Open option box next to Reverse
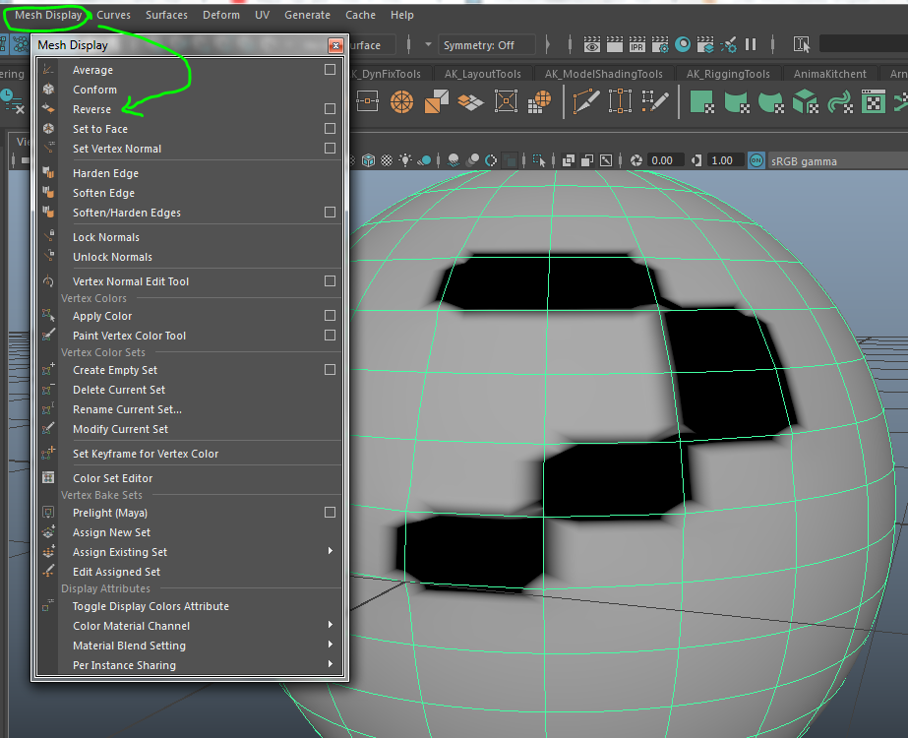The width and height of the screenshot is (908, 738). [330, 109]
